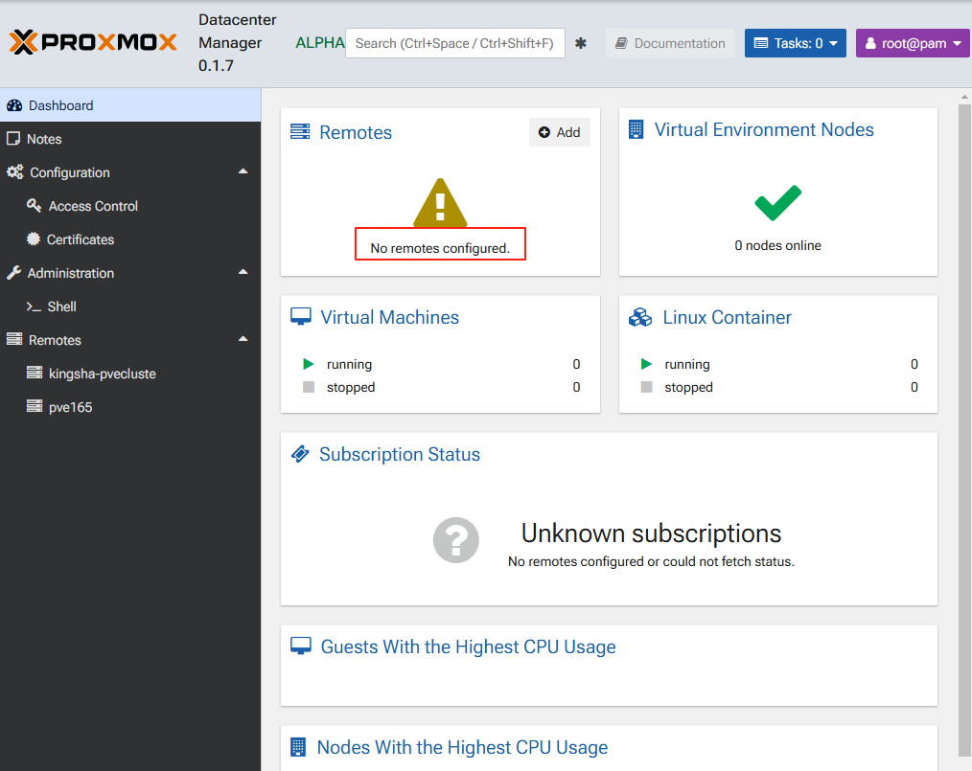Click the '0 nodes online' text
This screenshot has height=771, width=972.
tap(777, 245)
